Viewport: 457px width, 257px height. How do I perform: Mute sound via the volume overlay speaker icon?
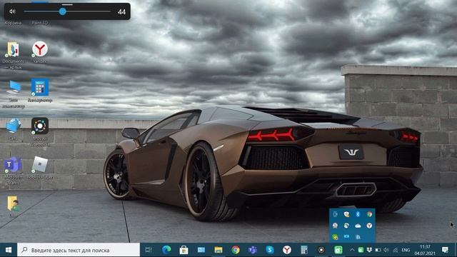12,11
